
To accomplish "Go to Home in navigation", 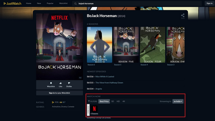I will point(29,3).
